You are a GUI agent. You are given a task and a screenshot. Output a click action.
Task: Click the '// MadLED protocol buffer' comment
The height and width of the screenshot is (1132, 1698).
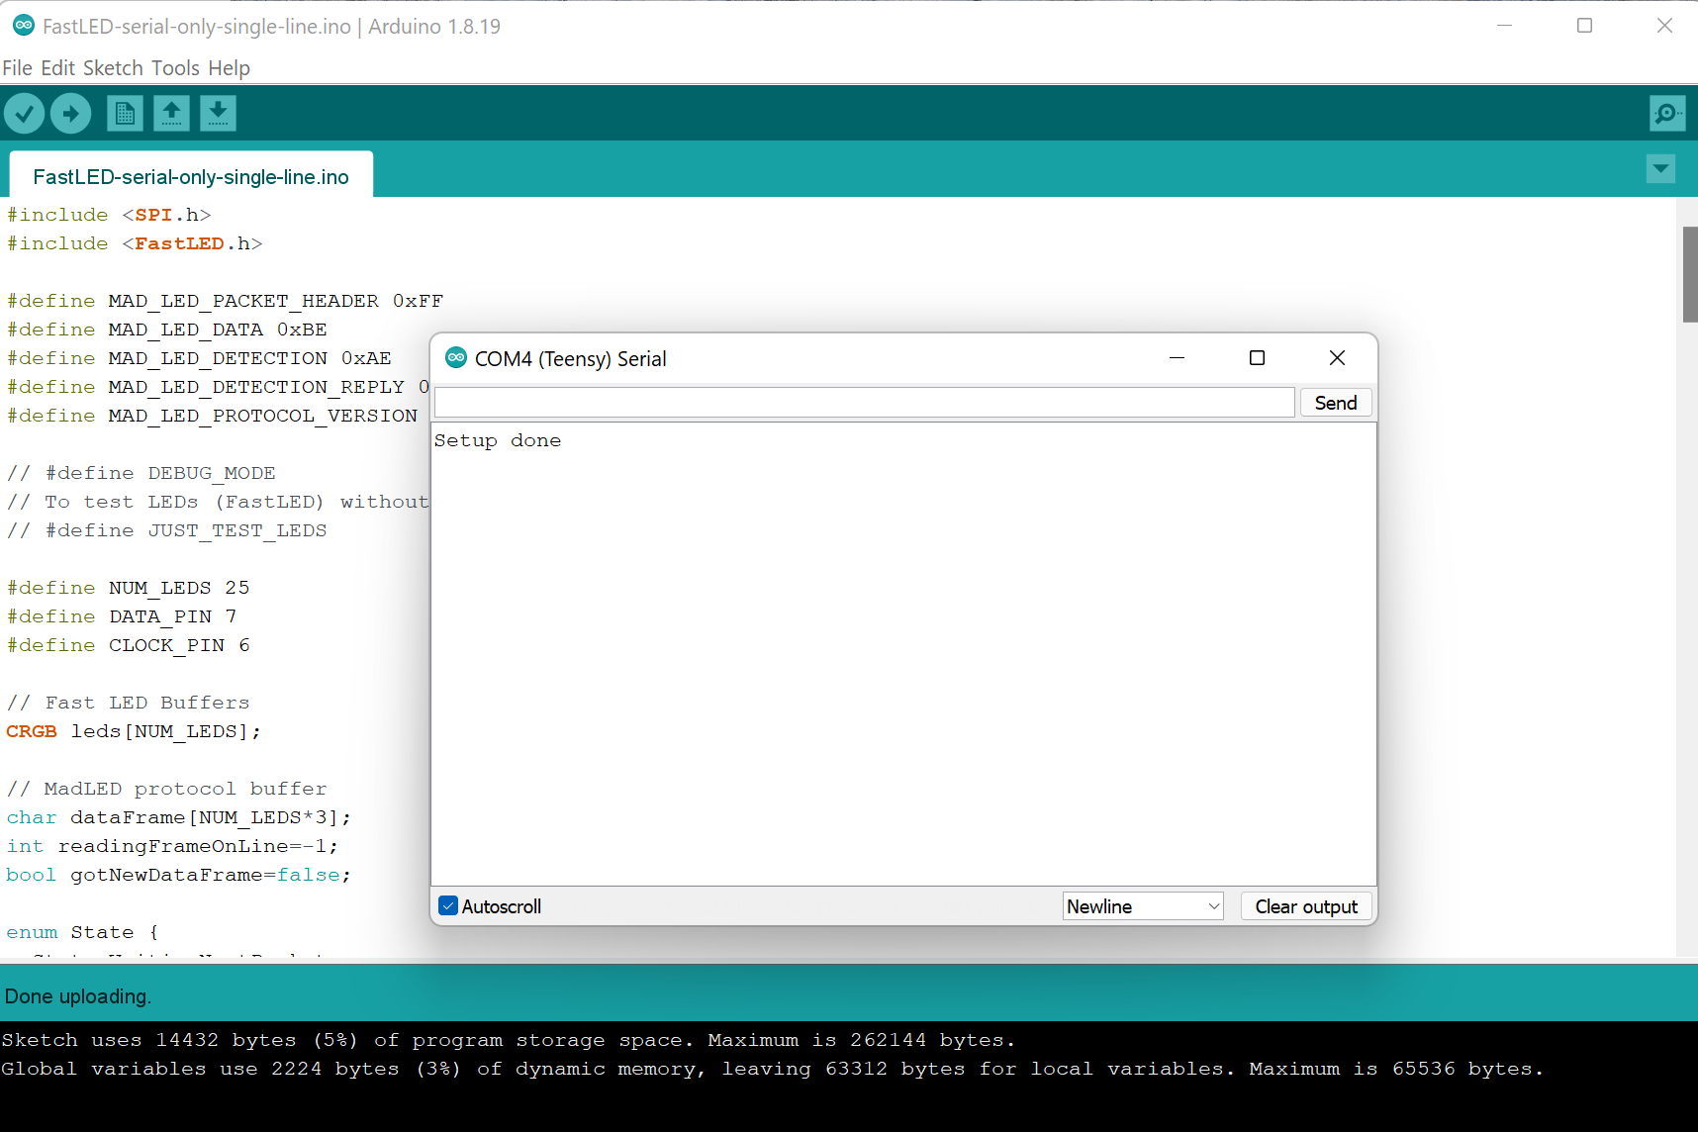coord(167,789)
